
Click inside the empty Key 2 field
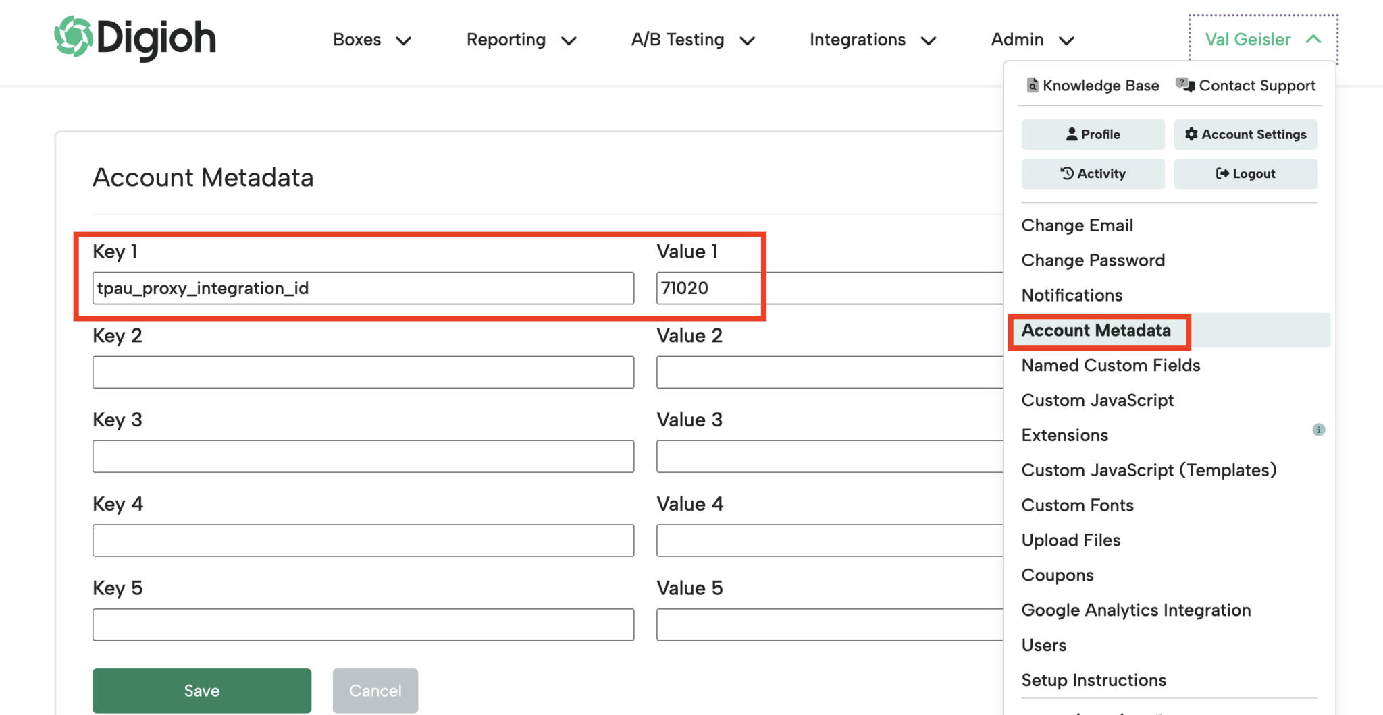point(363,372)
